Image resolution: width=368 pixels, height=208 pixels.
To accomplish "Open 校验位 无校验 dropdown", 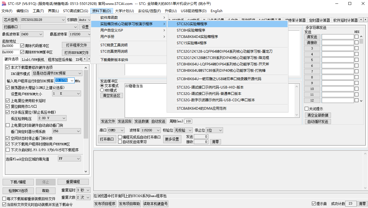I will pyautogui.click(x=183, y=130).
